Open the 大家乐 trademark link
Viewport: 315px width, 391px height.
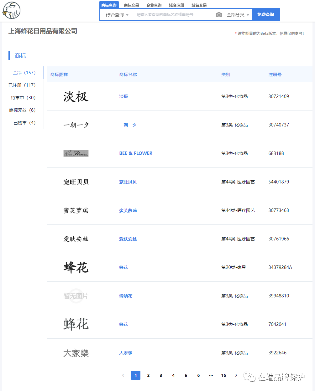pyautogui.click(x=126, y=353)
